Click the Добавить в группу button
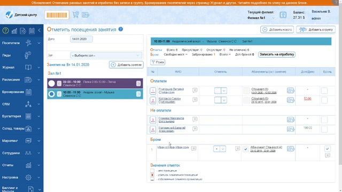This screenshot has height=192, width=342. point(316,30)
